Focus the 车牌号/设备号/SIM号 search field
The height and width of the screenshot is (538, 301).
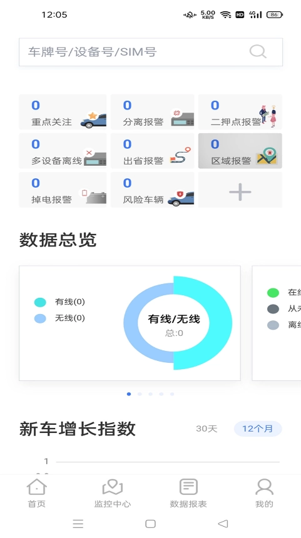coord(151,52)
